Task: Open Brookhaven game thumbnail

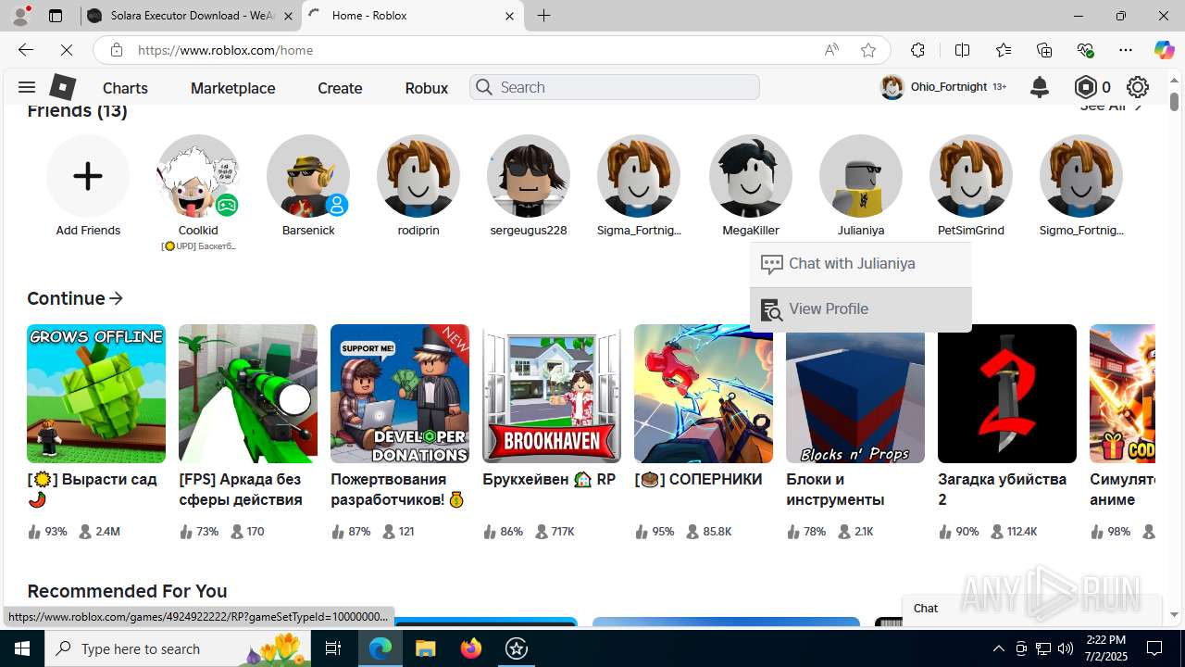Action: click(x=552, y=394)
